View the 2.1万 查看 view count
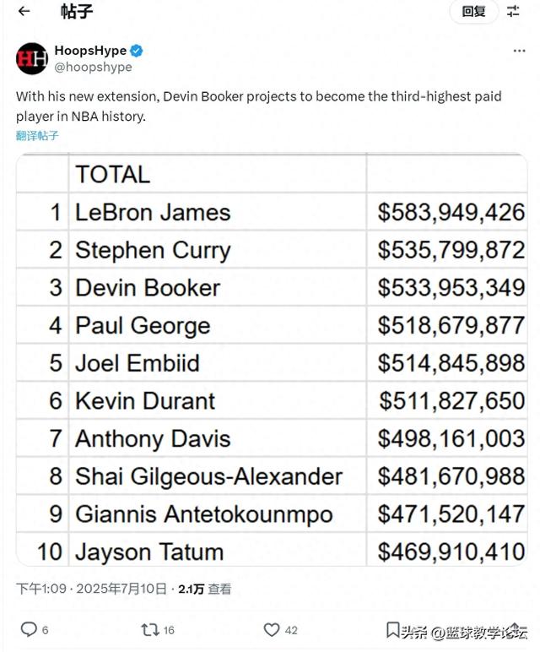 coord(205,589)
